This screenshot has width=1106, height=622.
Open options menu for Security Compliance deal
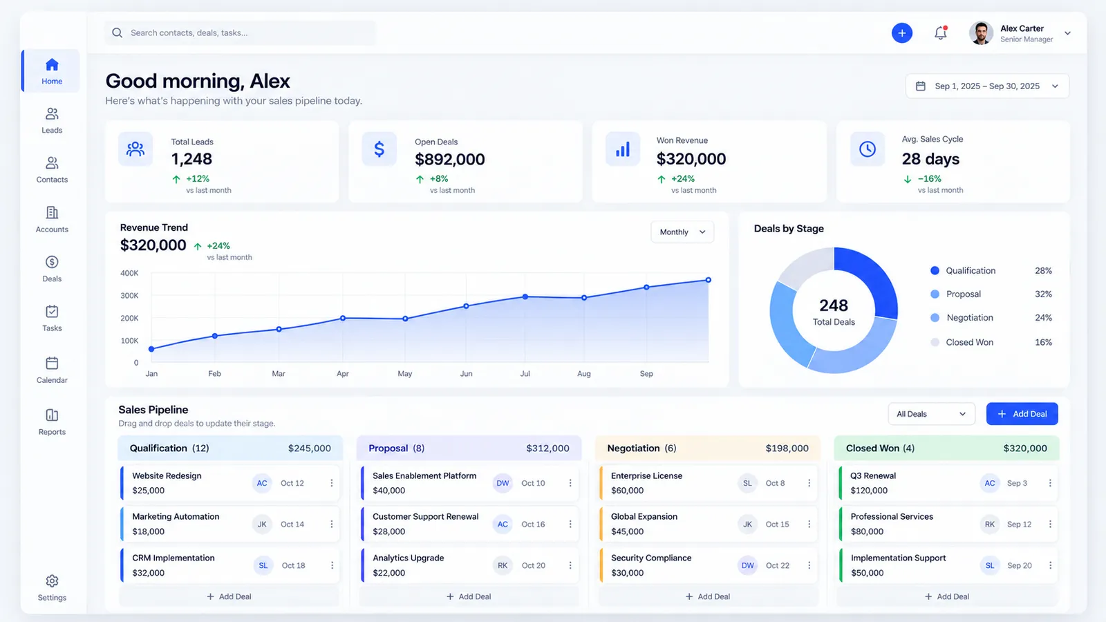pos(809,565)
